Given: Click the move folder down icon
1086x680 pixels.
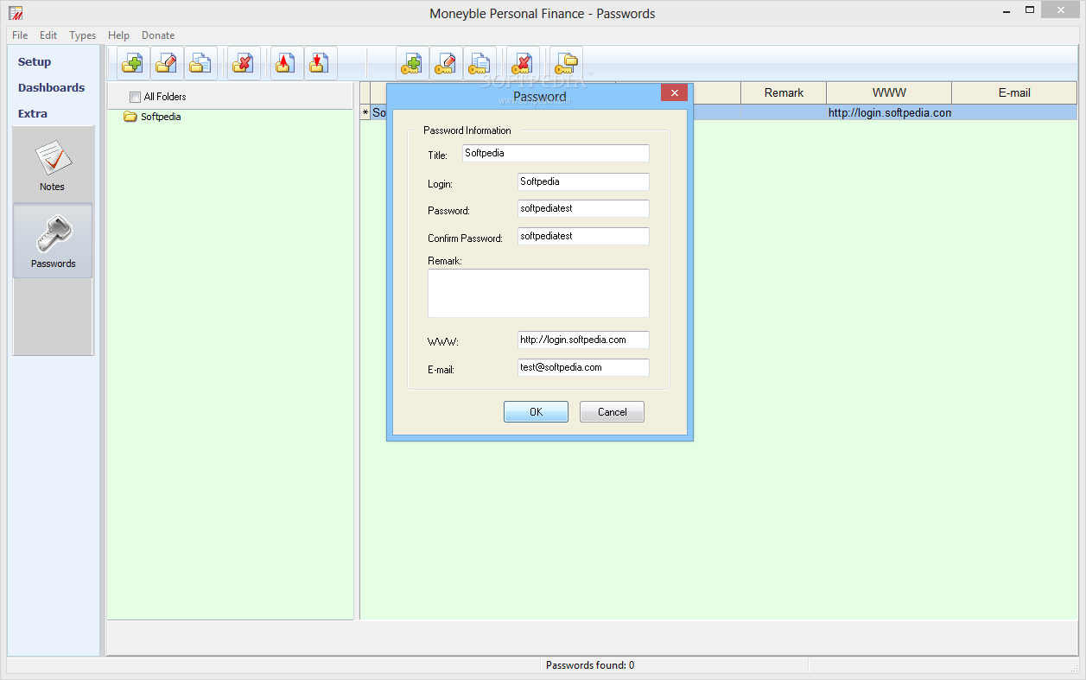Looking at the screenshot, I should click(x=320, y=64).
